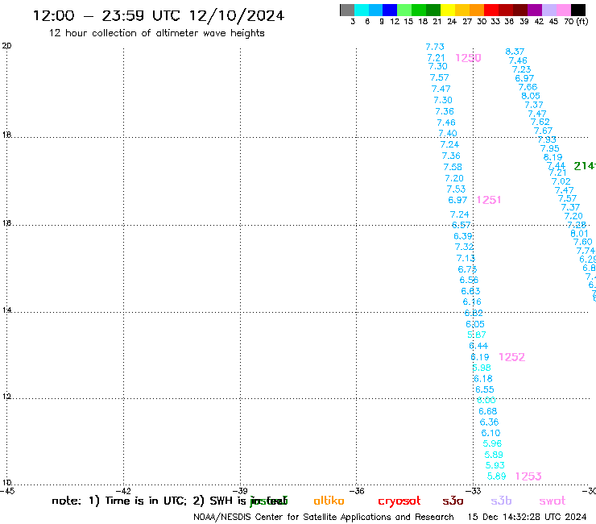The width and height of the screenshot is (596, 524).
Task: Click wave height value 6.55
Action: point(485,389)
